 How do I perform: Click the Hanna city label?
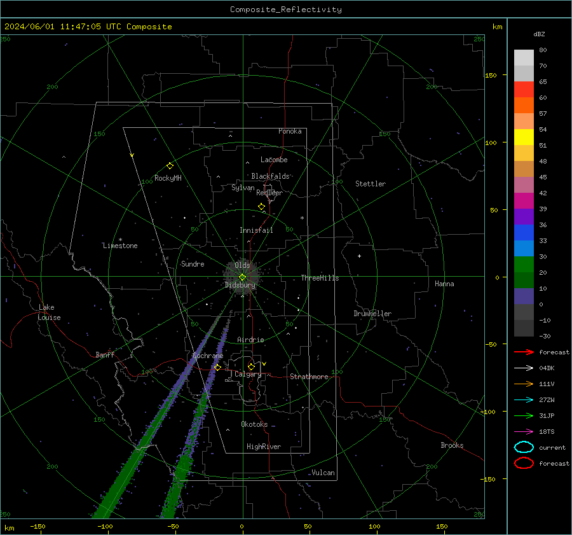coord(444,284)
